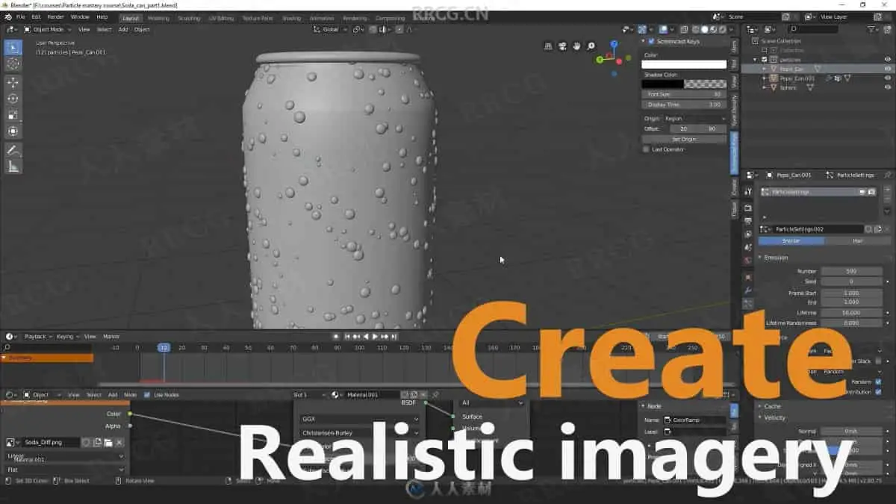Open the Edit menu
The width and height of the screenshot is (896, 504).
pyautogui.click(x=36, y=16)
